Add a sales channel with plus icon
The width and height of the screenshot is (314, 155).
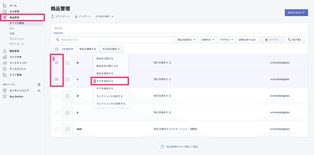pyautogui.click(x=39, y=85)
